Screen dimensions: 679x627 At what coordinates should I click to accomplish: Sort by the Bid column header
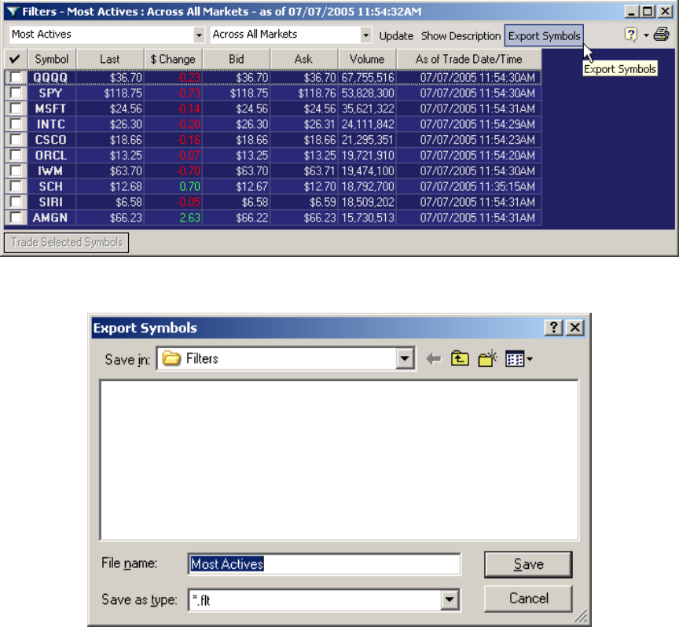[237, 59]
